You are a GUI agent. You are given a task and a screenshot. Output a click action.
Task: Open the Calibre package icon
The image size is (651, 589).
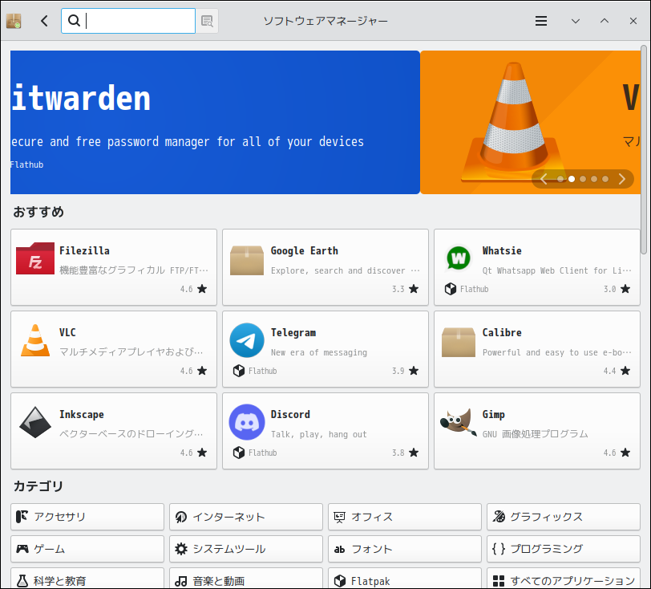(x=459, y=342)
